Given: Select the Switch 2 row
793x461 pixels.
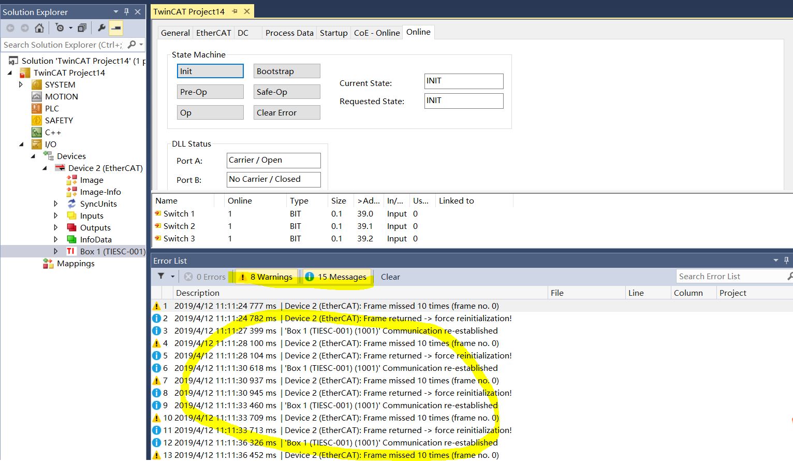Looking at the screenshot, I should [x=333, y=226].
